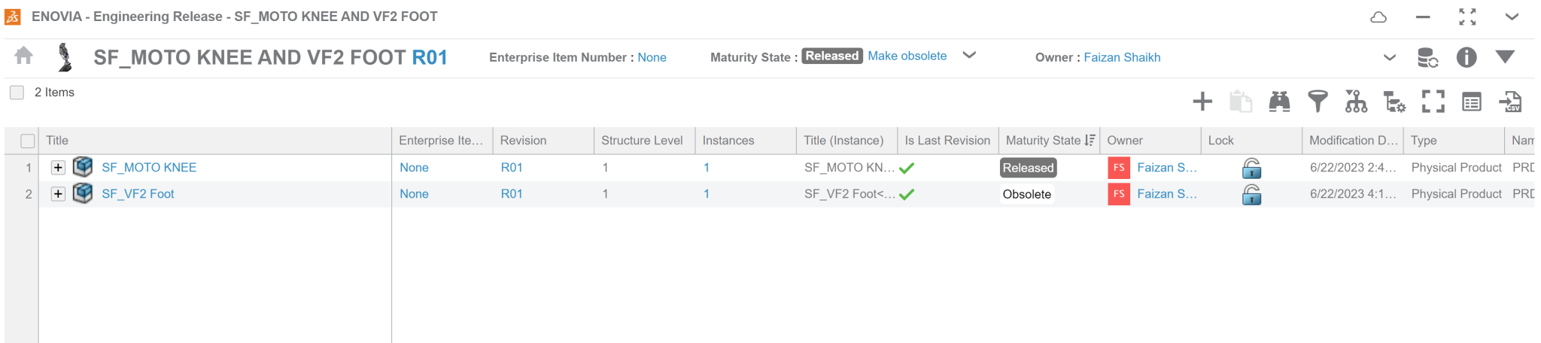Click the table view display icon
Image resolution: width=1541 pixels, height=343 pixels.
coord(1472,102)
